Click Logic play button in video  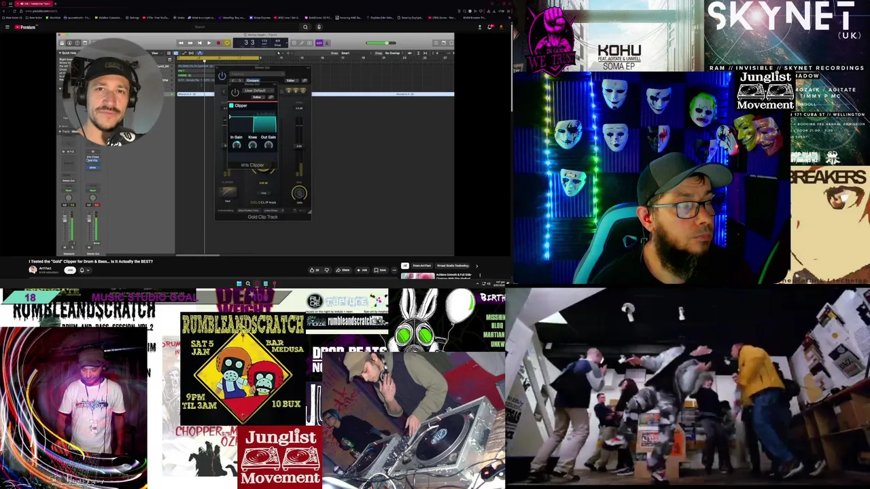click(x=209, y=43)
